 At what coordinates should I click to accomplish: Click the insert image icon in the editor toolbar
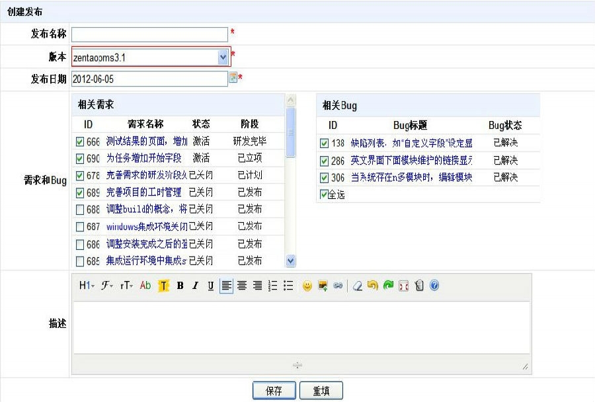click(x=322, y=286)
